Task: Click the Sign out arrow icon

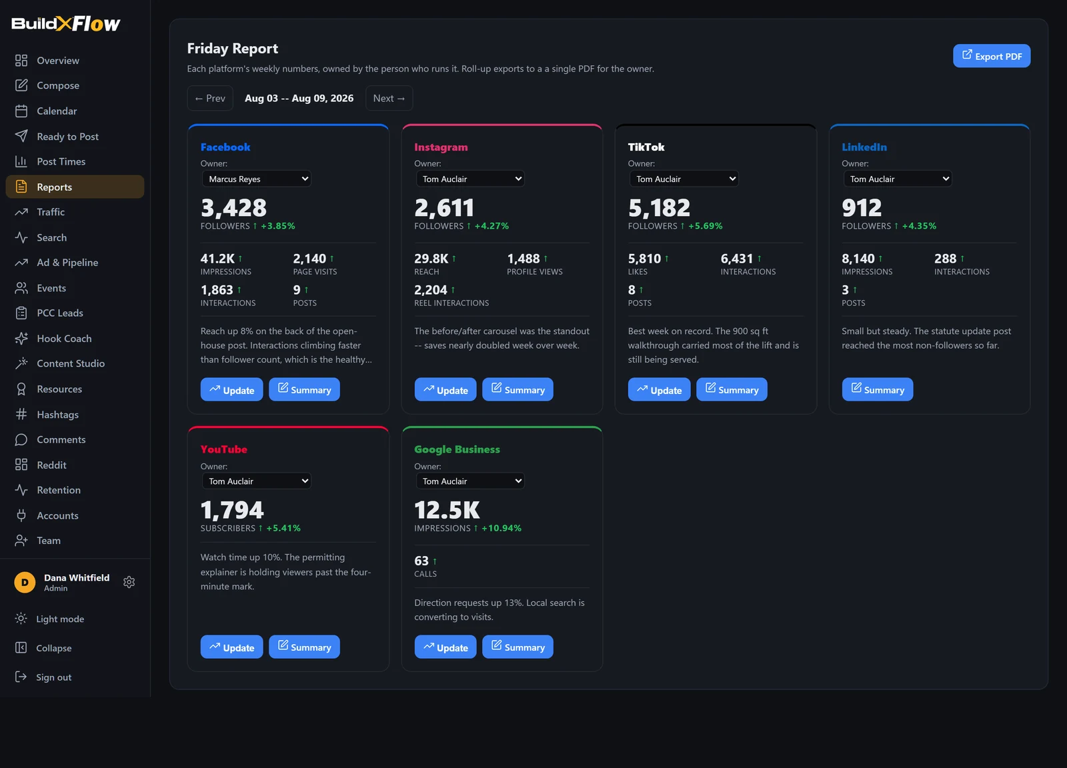Action: coord(21,677)
